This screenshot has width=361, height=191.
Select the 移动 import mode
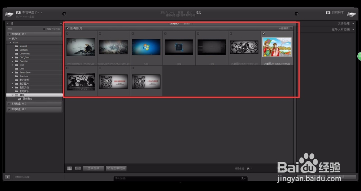click(x=189, y=12)
